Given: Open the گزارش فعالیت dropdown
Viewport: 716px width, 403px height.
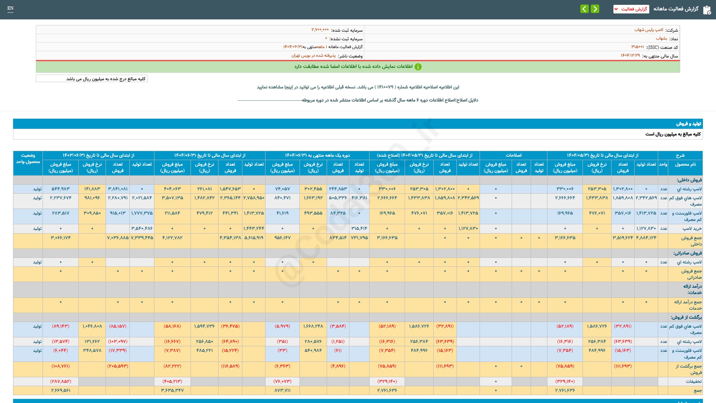Looking at the screenshot, I should [631, 9].
